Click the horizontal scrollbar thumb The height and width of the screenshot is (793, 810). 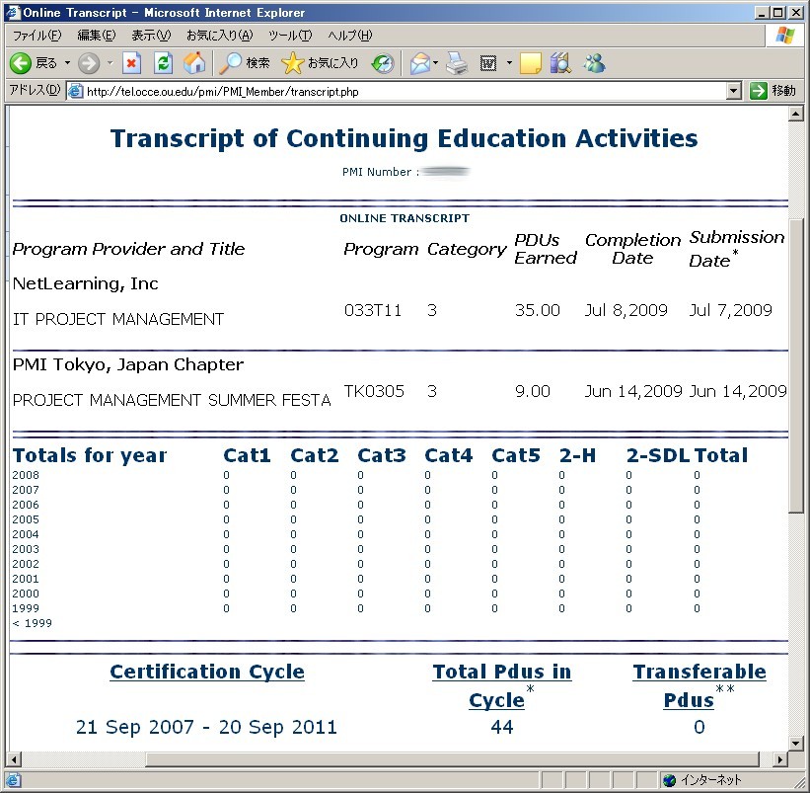(x=452, y=759)
